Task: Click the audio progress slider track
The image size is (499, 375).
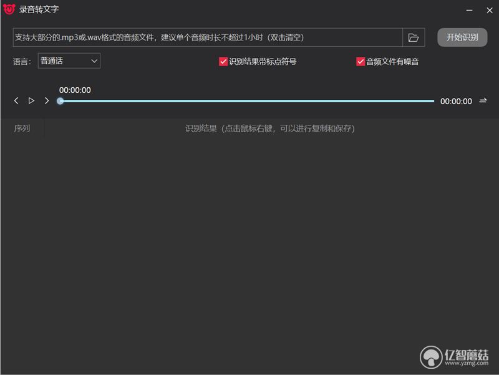Action: click(246, 101)
